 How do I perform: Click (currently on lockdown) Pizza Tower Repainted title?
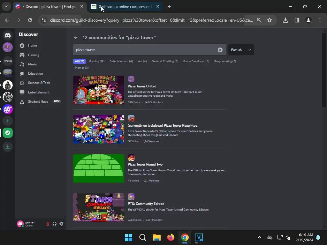(163, 125)
